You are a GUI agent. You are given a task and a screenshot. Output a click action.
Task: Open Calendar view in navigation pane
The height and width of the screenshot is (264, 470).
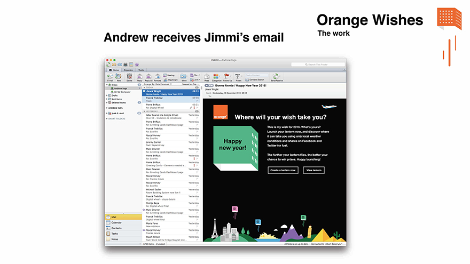point(123,223)
